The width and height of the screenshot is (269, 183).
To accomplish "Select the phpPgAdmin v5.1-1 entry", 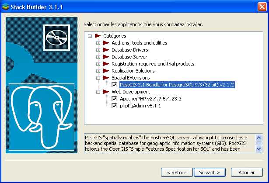I will 140,106.
